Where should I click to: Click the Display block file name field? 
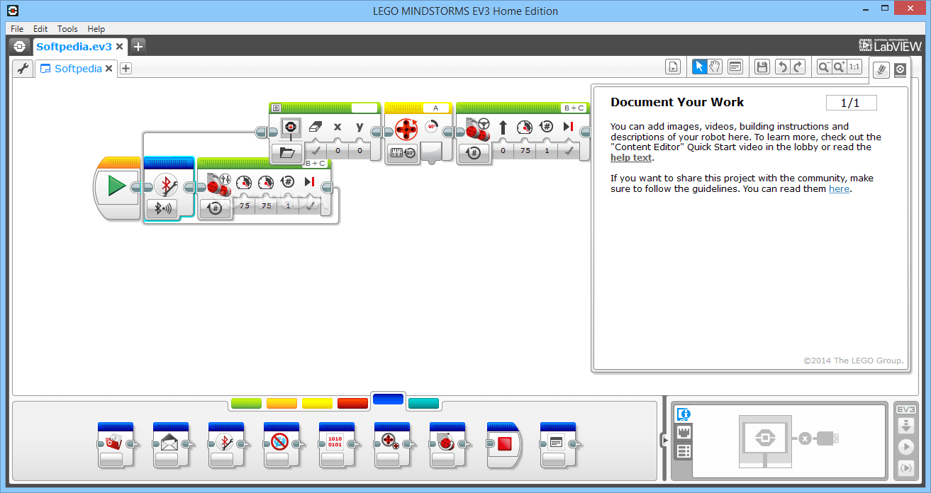click(364, 108)
